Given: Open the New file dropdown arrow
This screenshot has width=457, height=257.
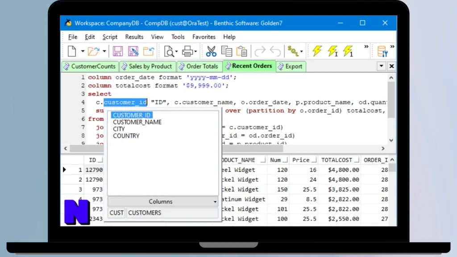Looking at the screenshot, I should pos(83,52).
